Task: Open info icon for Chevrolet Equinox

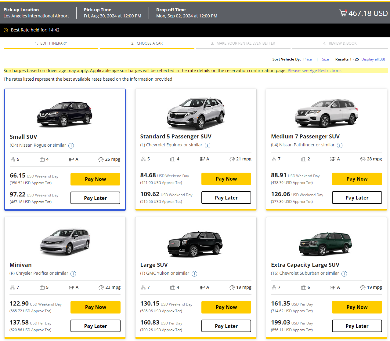Action: tap(208, 145)
